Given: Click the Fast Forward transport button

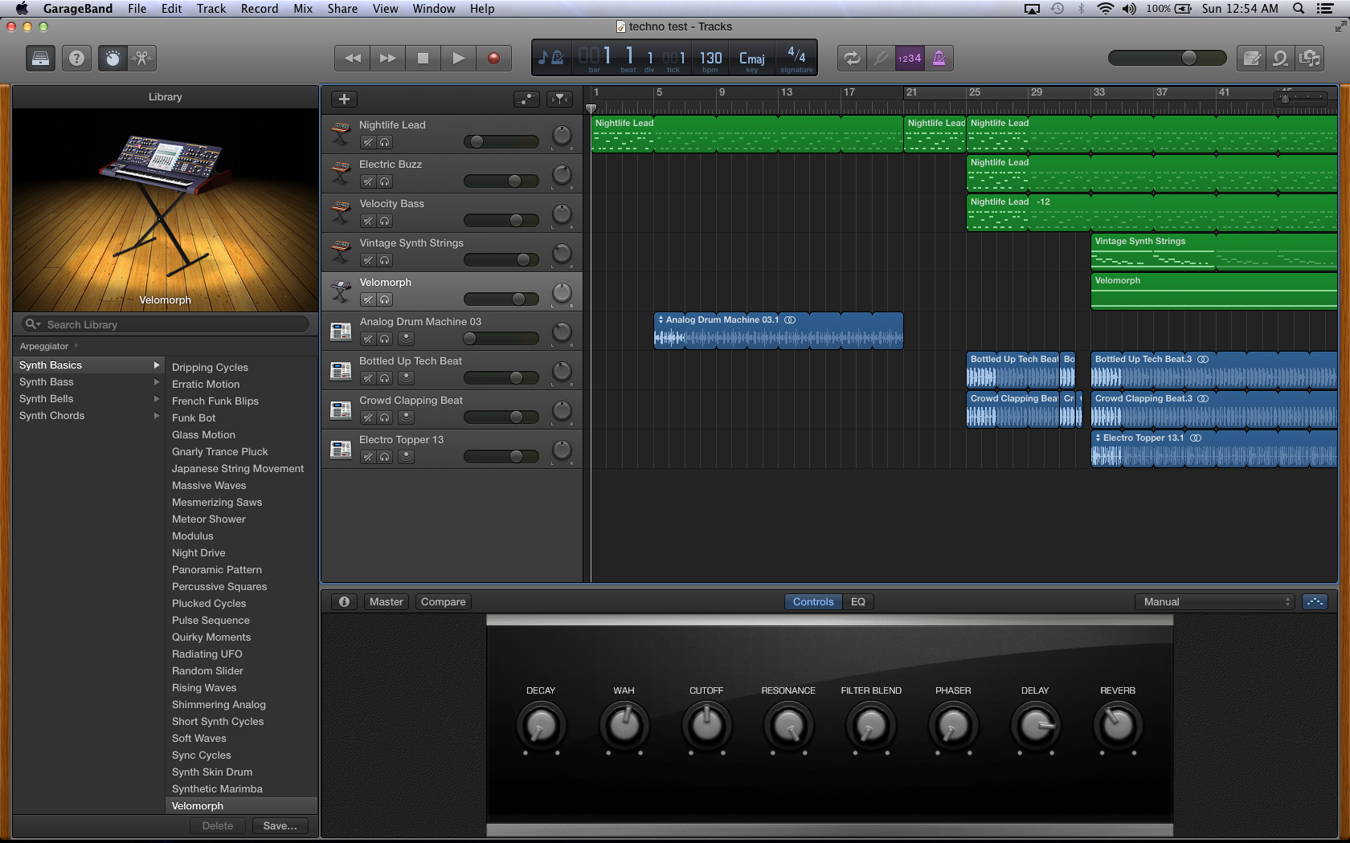Looking at the screenshot, I should tap(387, 58).
